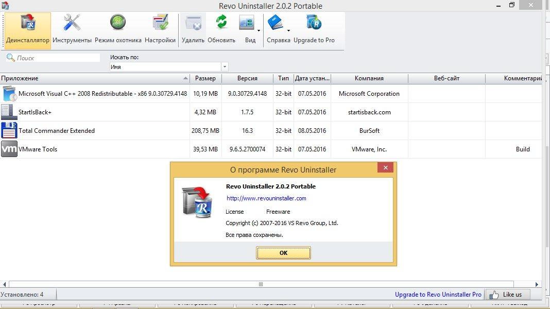Sort by Приложение column header
The image size is (550, 309).
pos(95,78)
